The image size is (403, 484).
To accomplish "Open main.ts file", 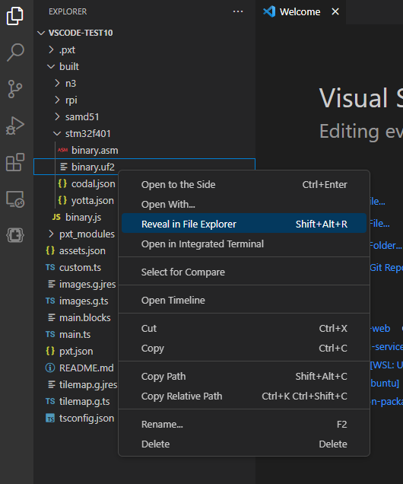I will pos(75,334).
